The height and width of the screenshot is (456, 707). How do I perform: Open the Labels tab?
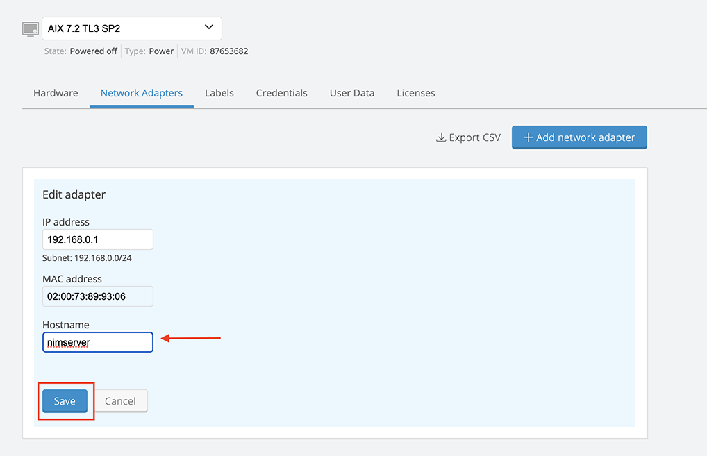pyautogui.click(x=219, y=93)
